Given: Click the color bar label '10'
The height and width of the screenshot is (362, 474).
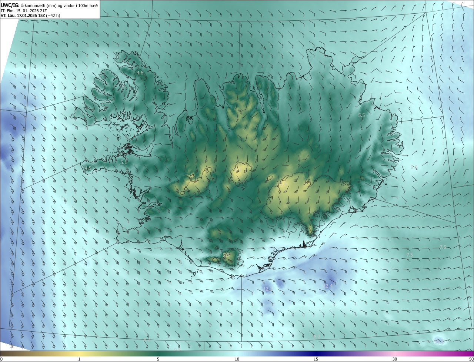Looking at the screenshot, I should 237,359.
